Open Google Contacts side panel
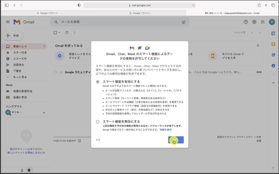The width and height of the screenshot is (279, 174). 273,66
